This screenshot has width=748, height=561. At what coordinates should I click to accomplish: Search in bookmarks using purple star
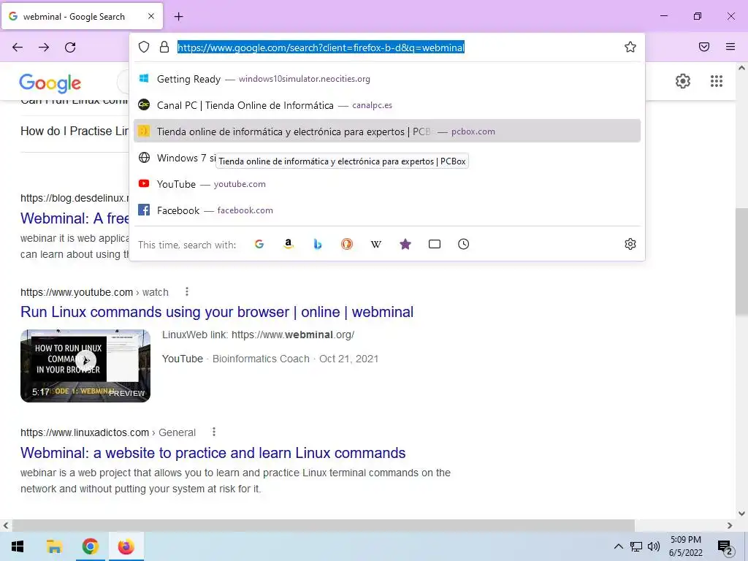pyautogui.click(x=405, y=244)
